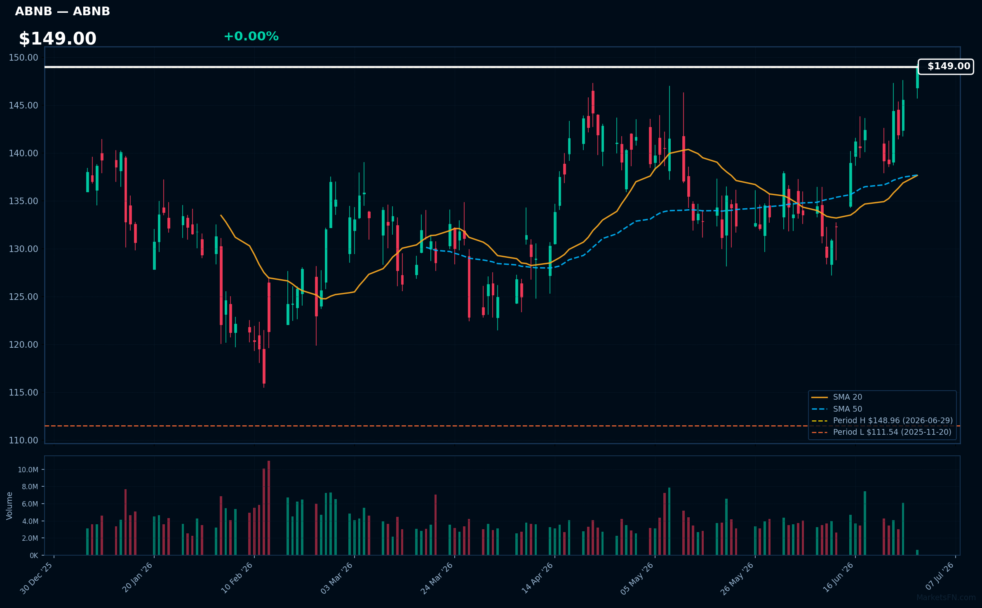
Task: Click the 16 Jun '26 date label
Action: coord(838,577)
